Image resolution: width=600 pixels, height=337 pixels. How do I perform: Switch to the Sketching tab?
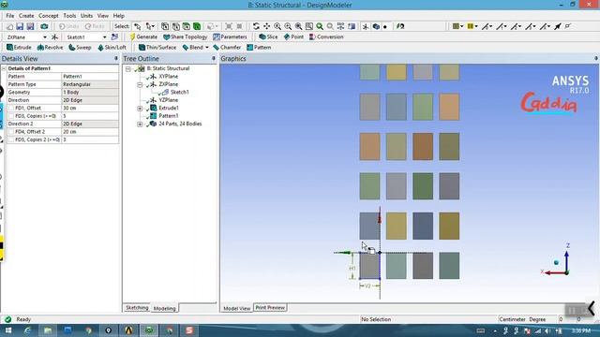137,308
